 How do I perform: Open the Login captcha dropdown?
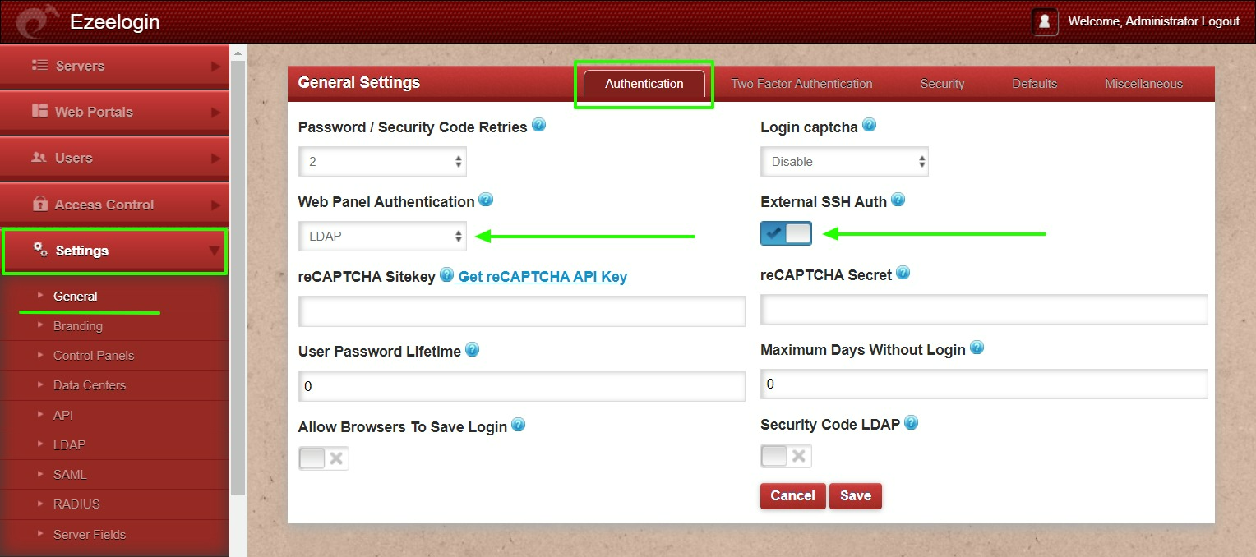click(844, 162)
